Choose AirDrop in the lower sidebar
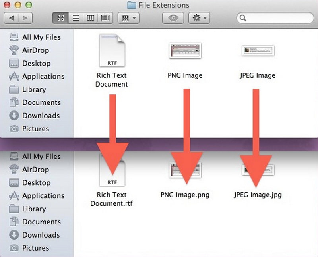The height and width of the screenshot is (257, 318). (x=29, y=170)
